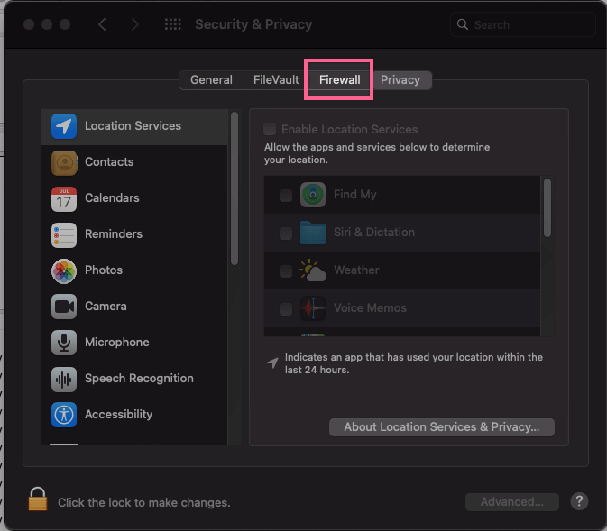607x531 pixels.
Task: Switch to the Firewall tab
Action: tap(339, 80)
